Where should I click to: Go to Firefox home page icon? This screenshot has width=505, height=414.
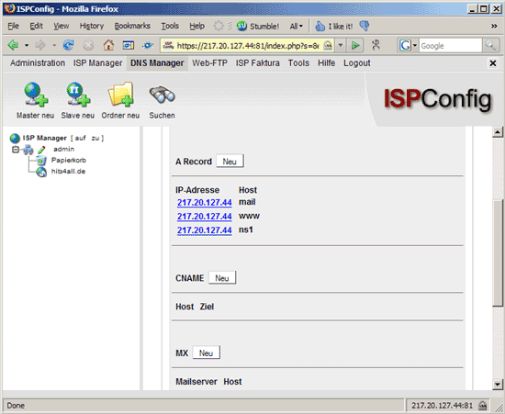[108, 45]
